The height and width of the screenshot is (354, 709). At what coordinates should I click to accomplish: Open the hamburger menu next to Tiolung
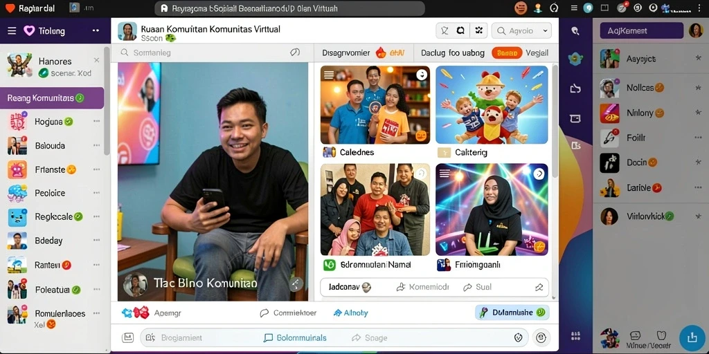click(12, 30)
